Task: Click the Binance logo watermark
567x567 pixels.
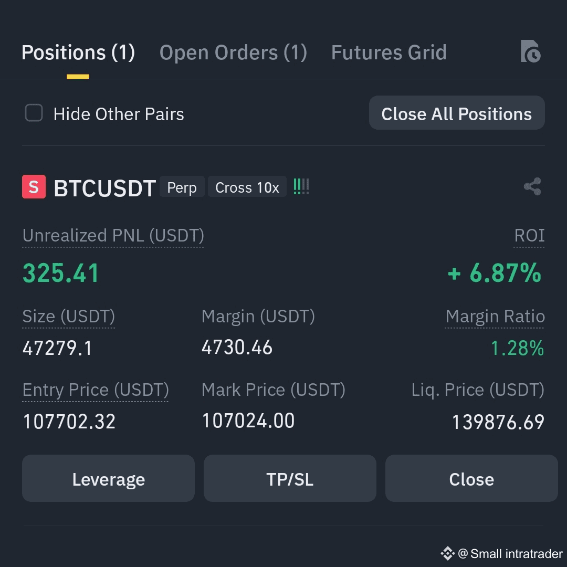Action: [x=447, y=553]
